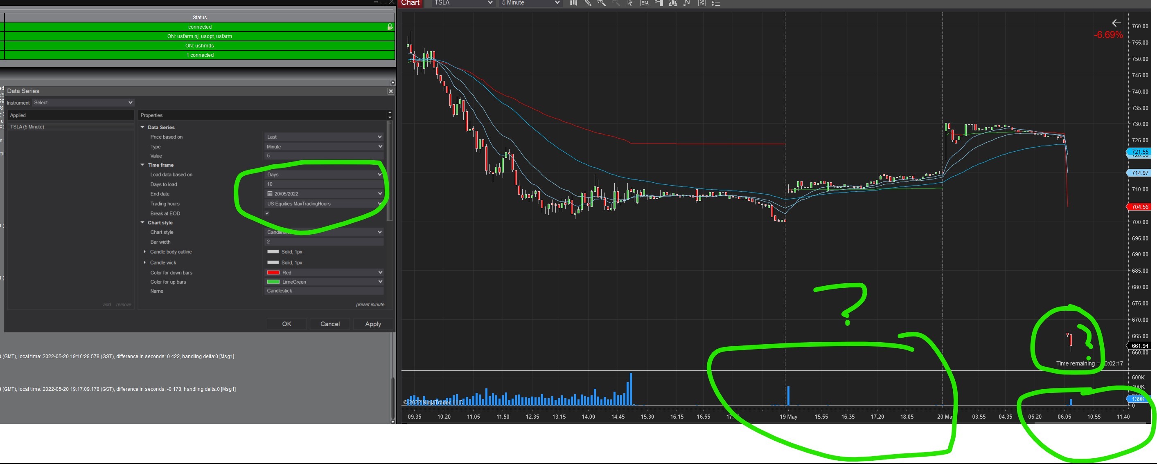Image resolution: width=1157 pixels, height=464 pixels.
Task: Select the cursor pointer tool icon
Action: click(630, 3)
